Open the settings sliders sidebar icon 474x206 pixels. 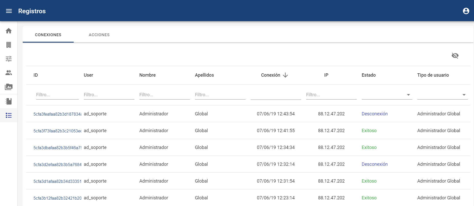[9, 59]
